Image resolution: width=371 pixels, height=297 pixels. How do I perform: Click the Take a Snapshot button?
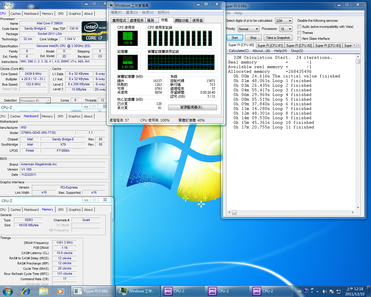point(278,38)
